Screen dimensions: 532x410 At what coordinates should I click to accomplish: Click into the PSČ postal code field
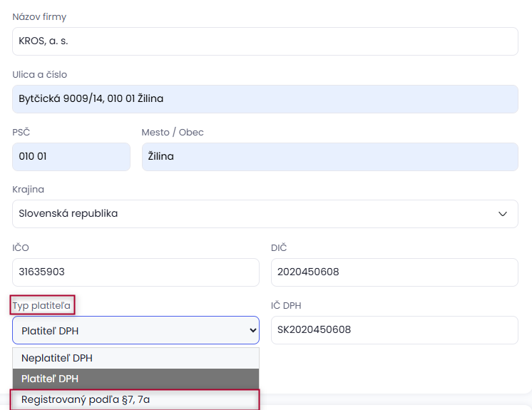pyautogui.click(x=71, y=157)
